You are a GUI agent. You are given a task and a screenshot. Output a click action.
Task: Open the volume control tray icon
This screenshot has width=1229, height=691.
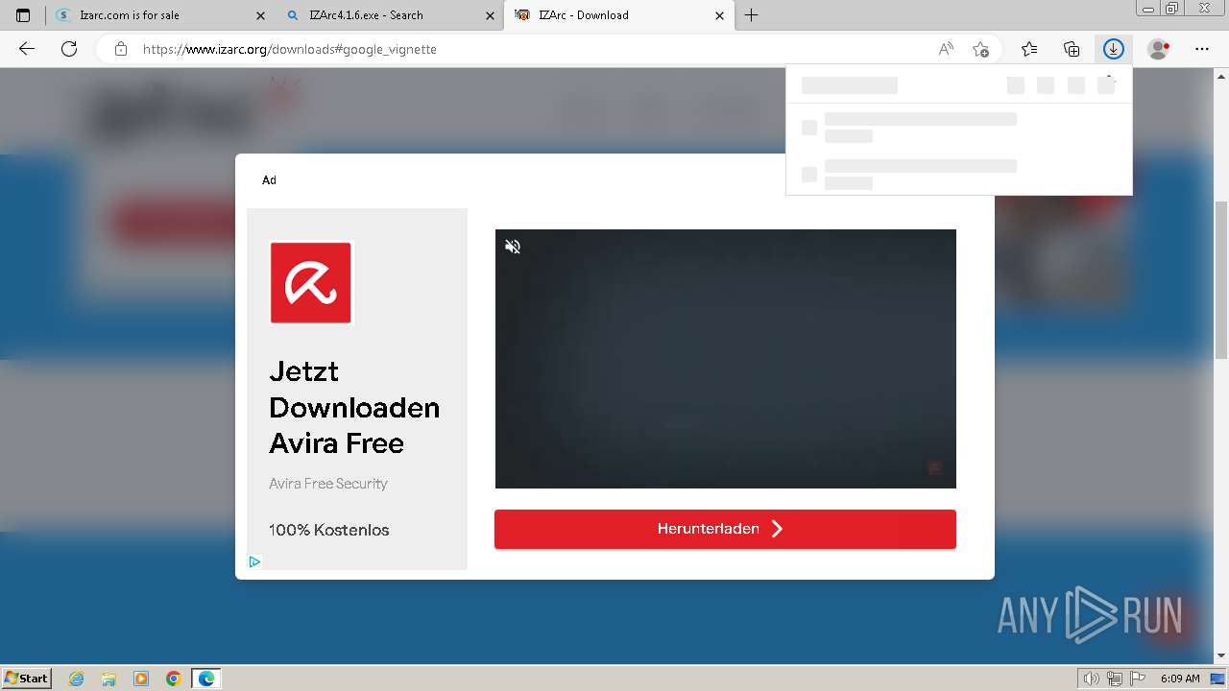tap(1092, 679)
